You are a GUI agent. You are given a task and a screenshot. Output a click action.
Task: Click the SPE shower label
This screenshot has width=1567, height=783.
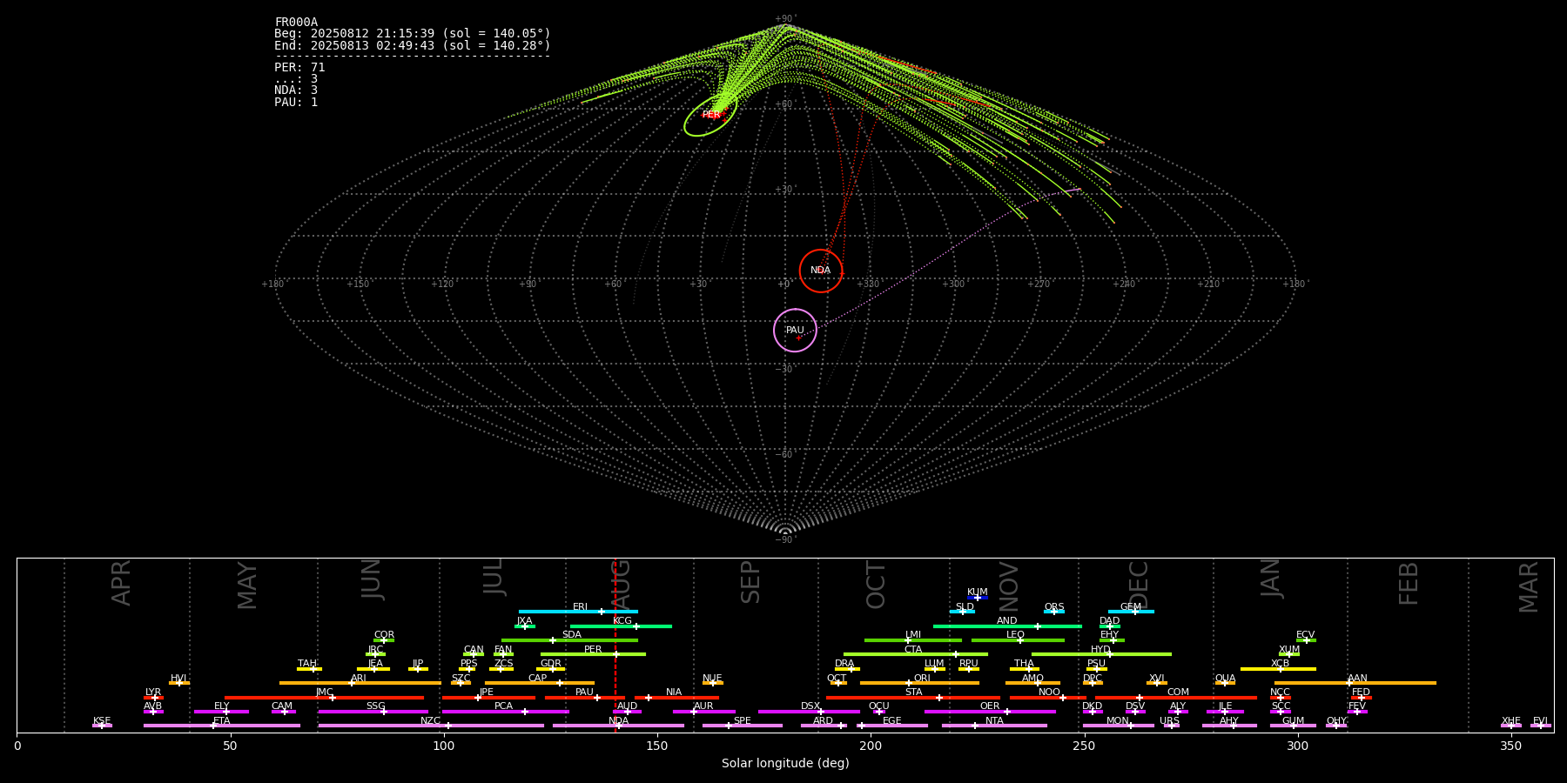click(x=742, y=721)
